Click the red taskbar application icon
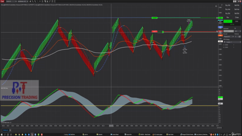 click(42, 134)
